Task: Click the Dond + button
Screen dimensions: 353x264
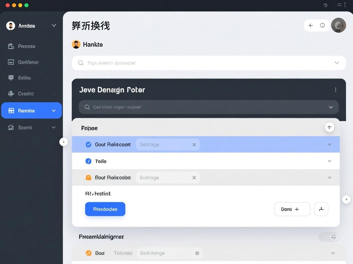Action: click(x=292, y=209)
